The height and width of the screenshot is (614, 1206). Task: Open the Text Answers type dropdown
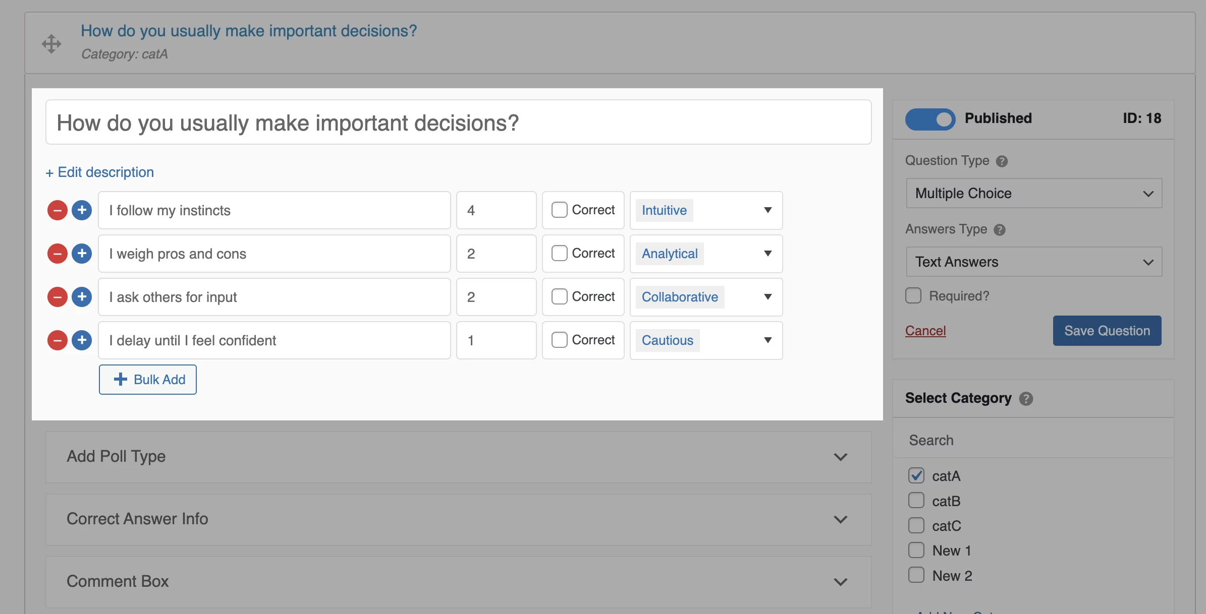click(x=1034, y=262)
